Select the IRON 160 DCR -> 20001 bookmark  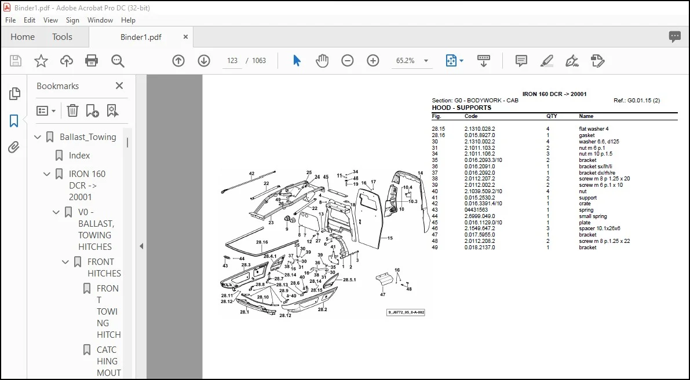87,186
